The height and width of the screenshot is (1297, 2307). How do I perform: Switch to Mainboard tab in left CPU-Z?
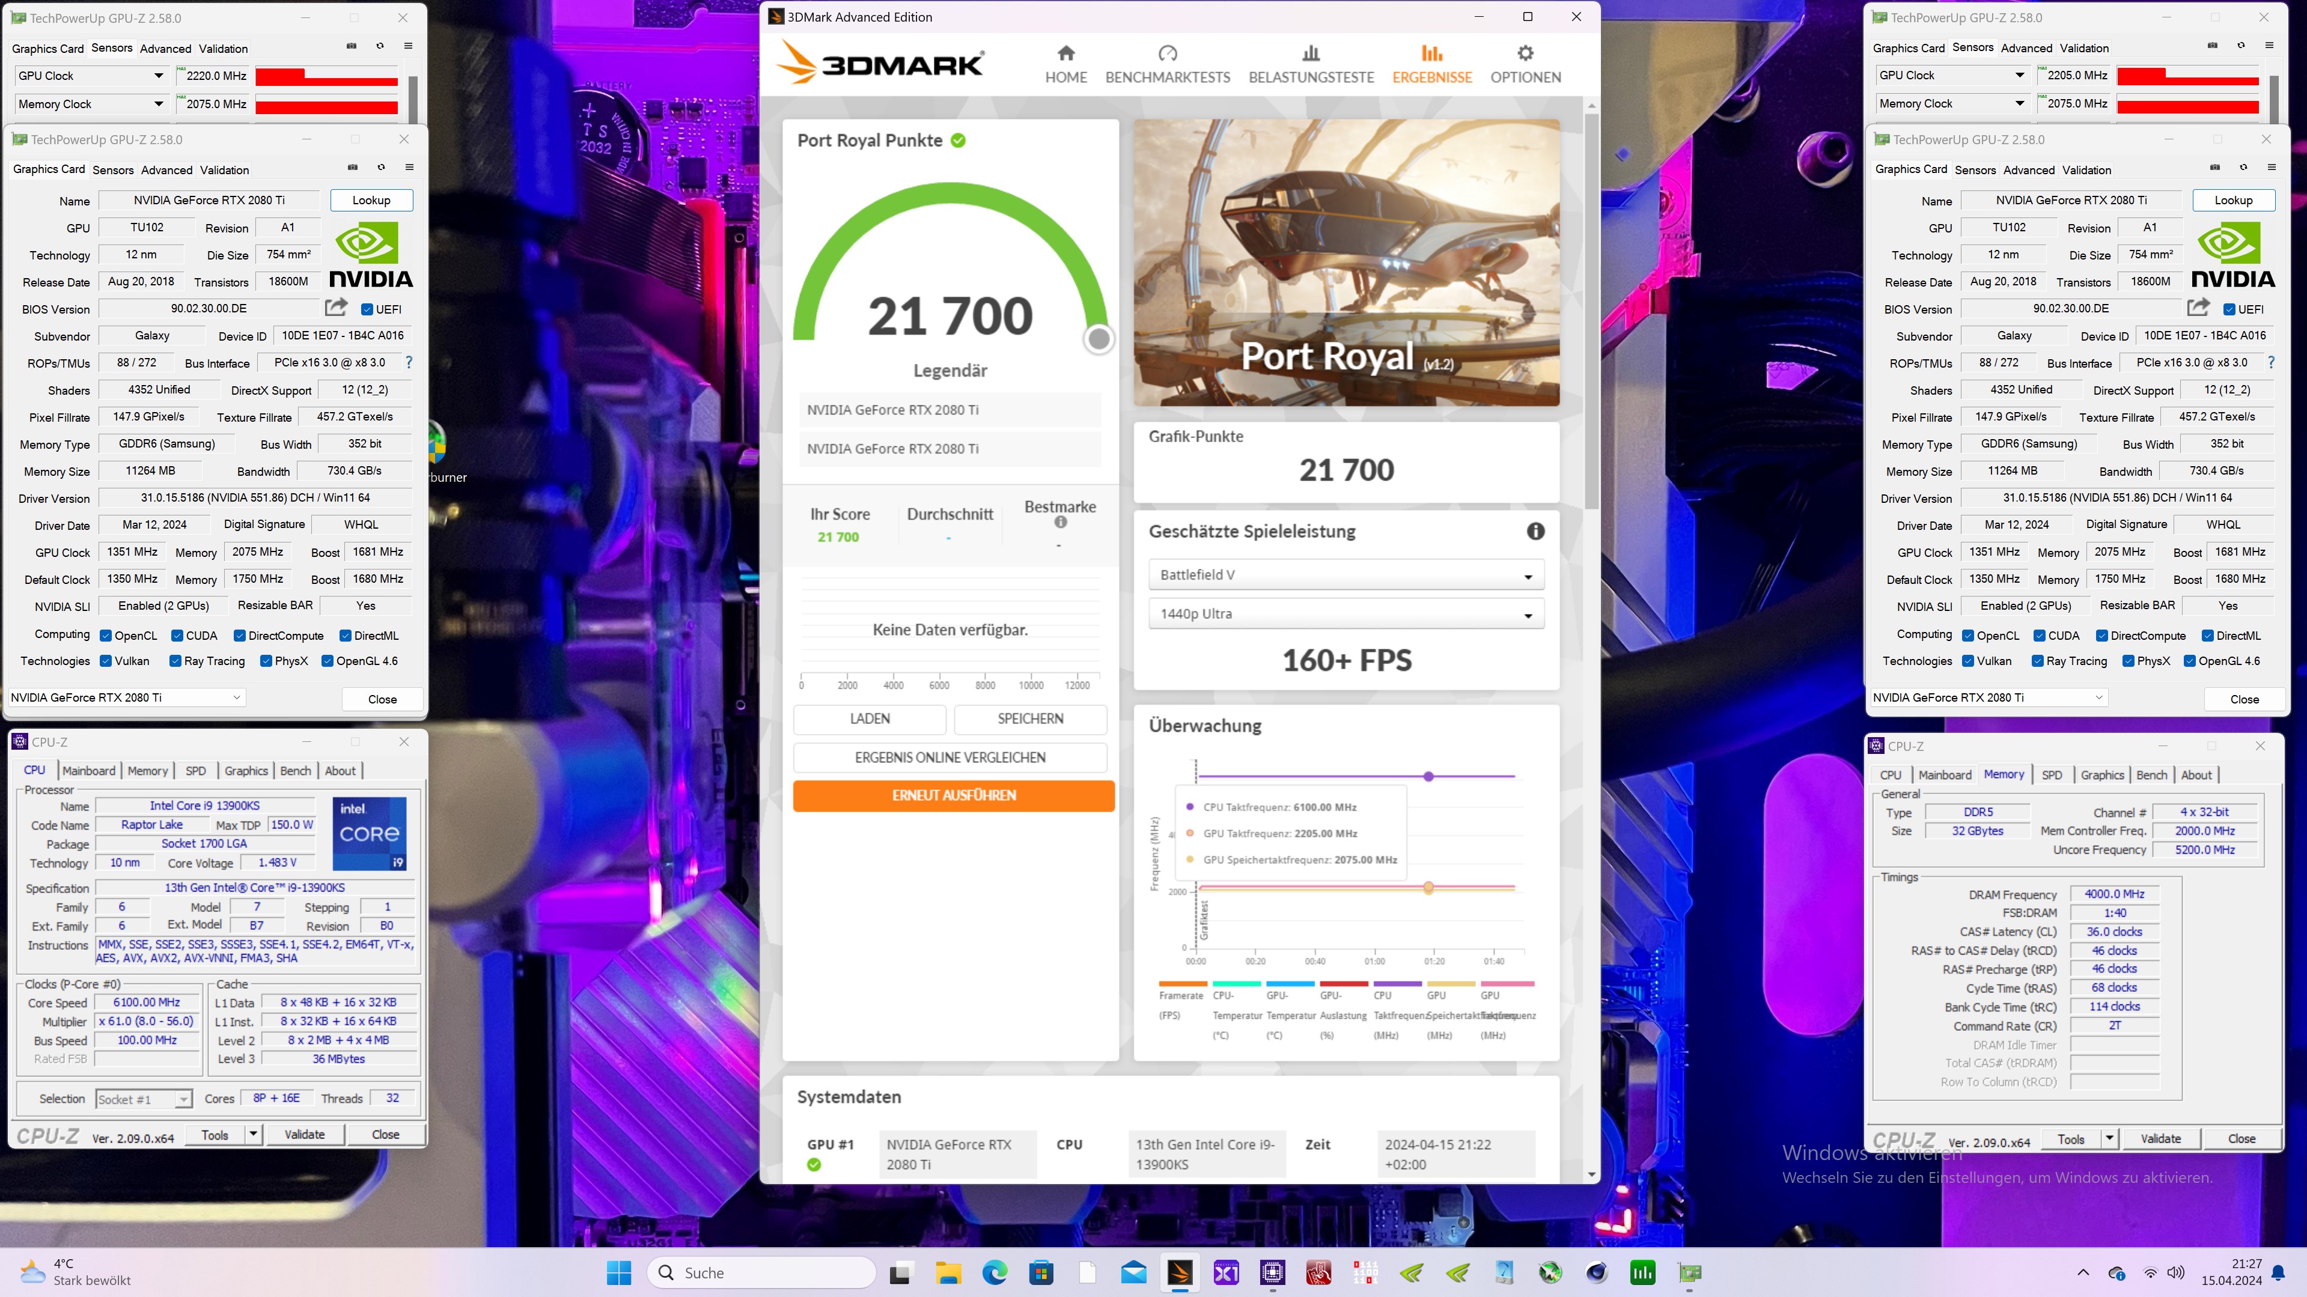[x=89, y=771]
